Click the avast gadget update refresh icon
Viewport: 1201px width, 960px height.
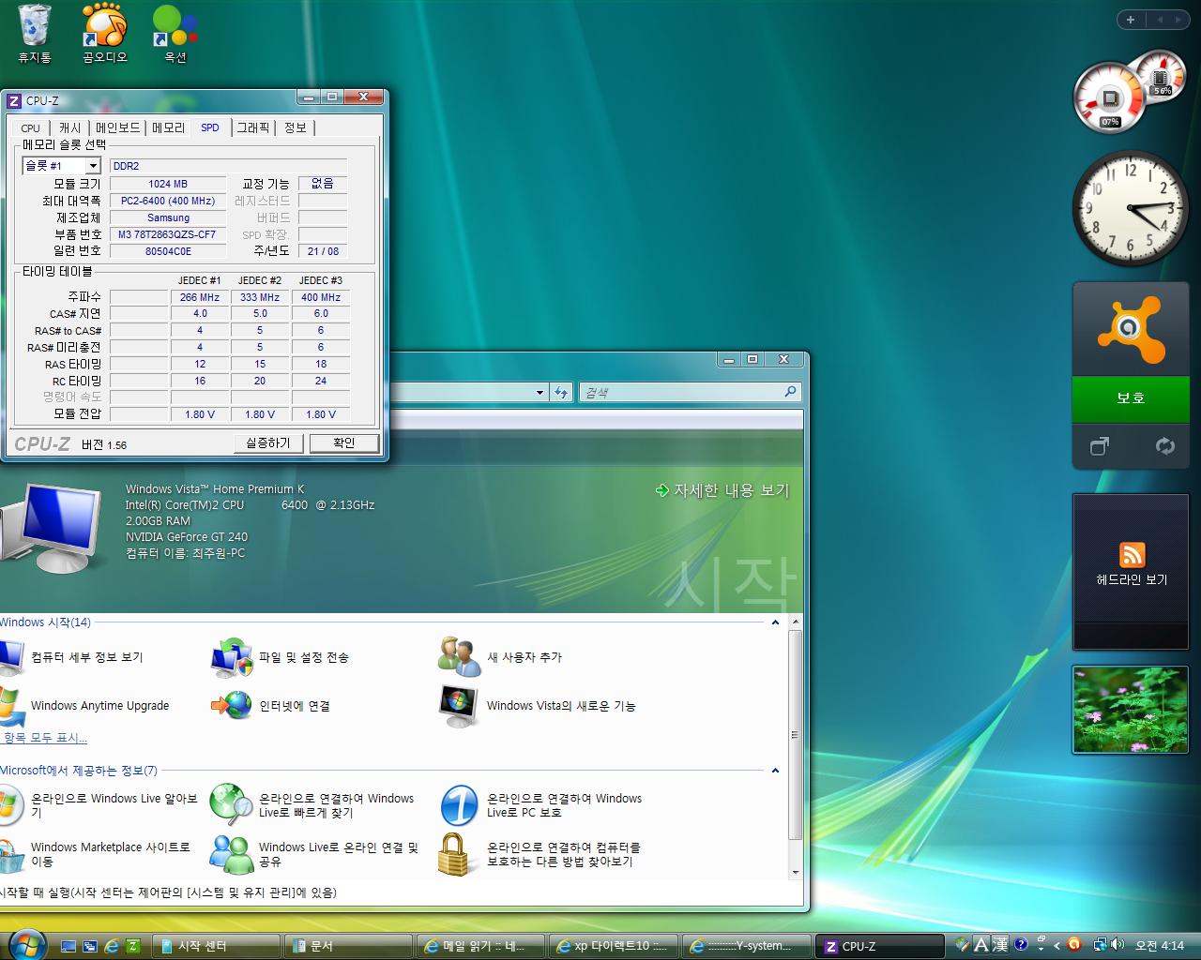(1164, 446)
